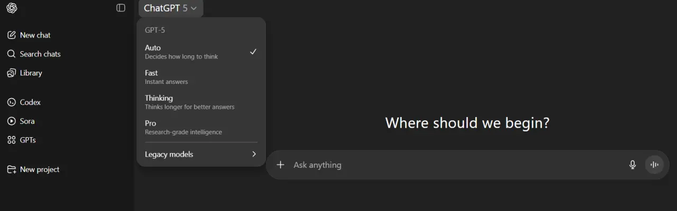The height and width of the screenshot is (211, 677).
Task: Select the Auto model option
Action: coord(201,52)
